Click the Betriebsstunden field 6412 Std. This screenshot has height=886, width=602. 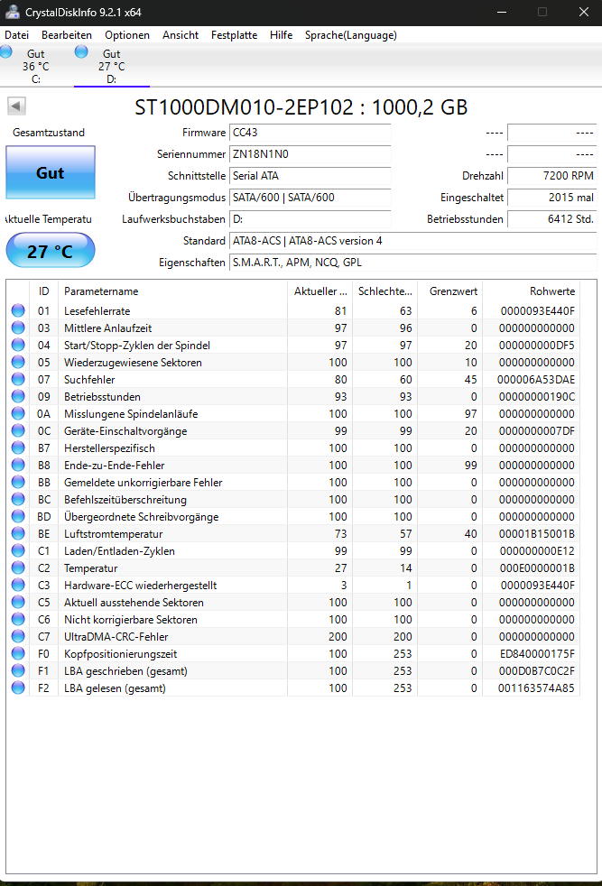(551, 219)
